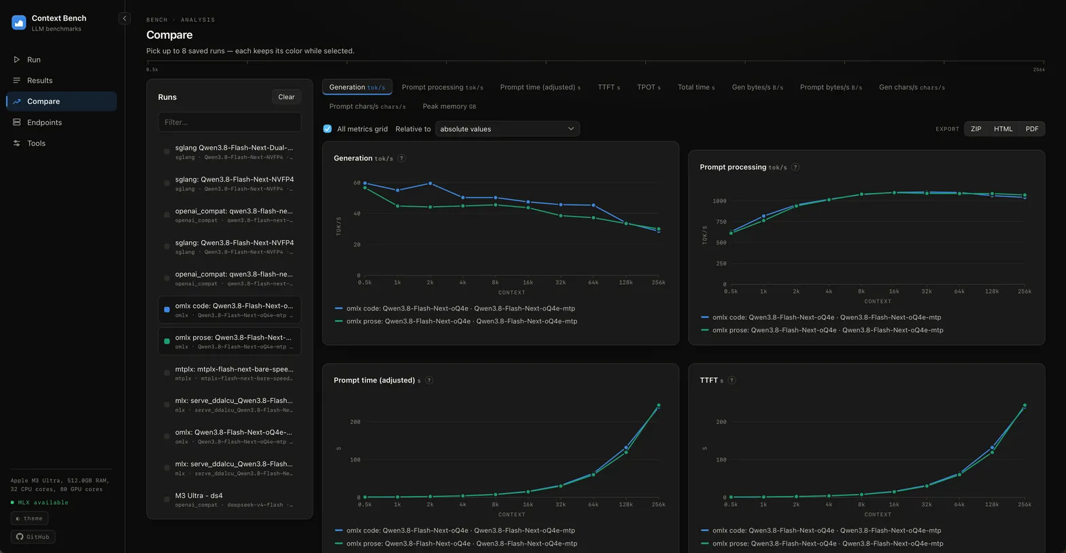
Task: Click the Endpoints server icon in the sidebar
Action: (17, 122)
